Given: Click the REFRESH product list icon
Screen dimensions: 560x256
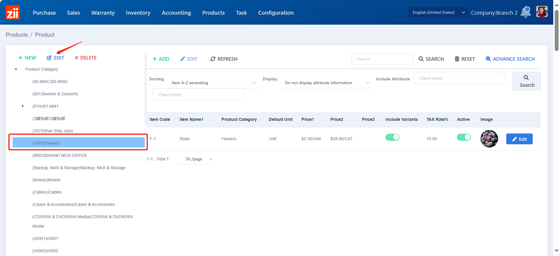Looking at the screenshot, I should [213, 59].
